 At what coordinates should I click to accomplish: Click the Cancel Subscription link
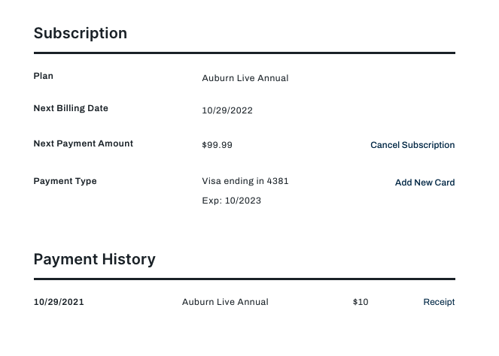[412, 145]
